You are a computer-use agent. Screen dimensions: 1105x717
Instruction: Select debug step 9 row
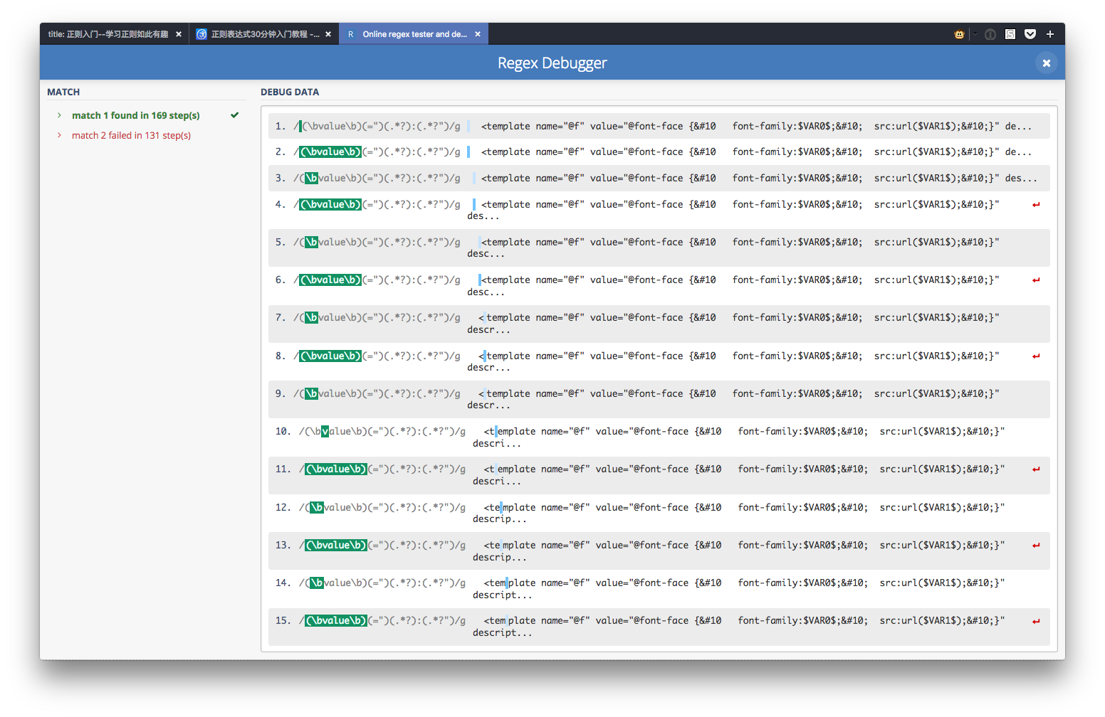coord(659,400)
